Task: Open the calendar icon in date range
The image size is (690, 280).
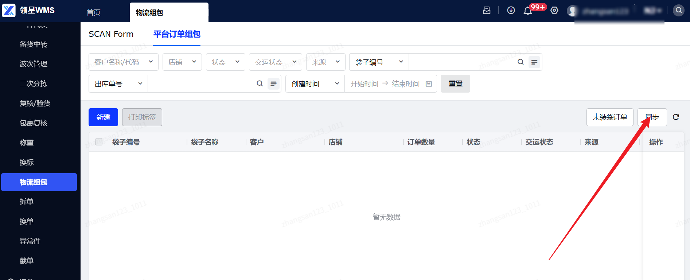Action: 429,84
